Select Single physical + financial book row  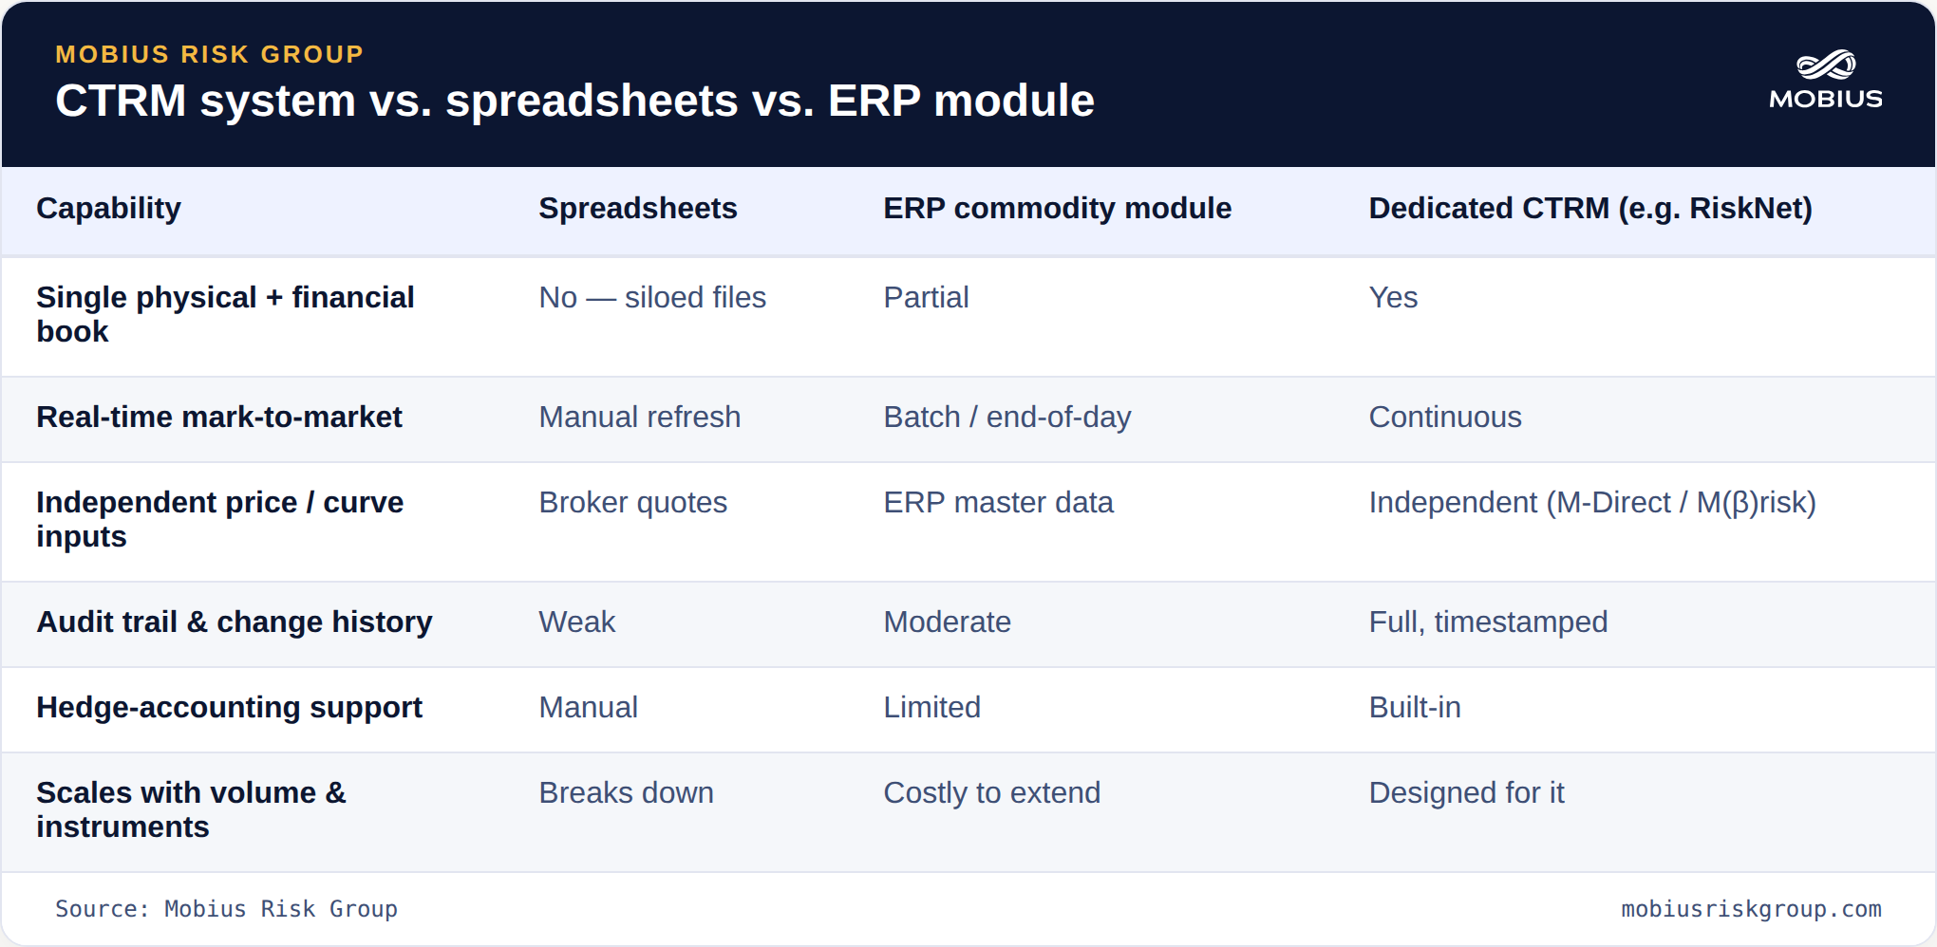pos(968,316)
